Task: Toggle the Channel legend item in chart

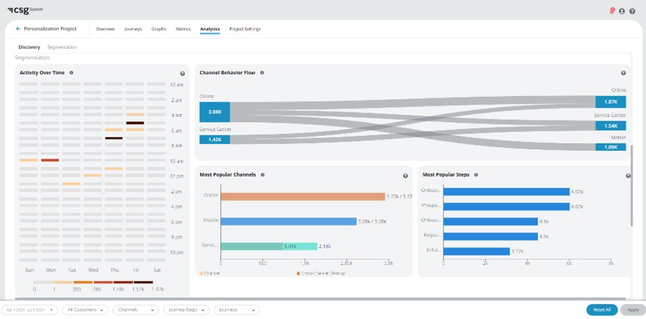Action: (x=211, y=273)
